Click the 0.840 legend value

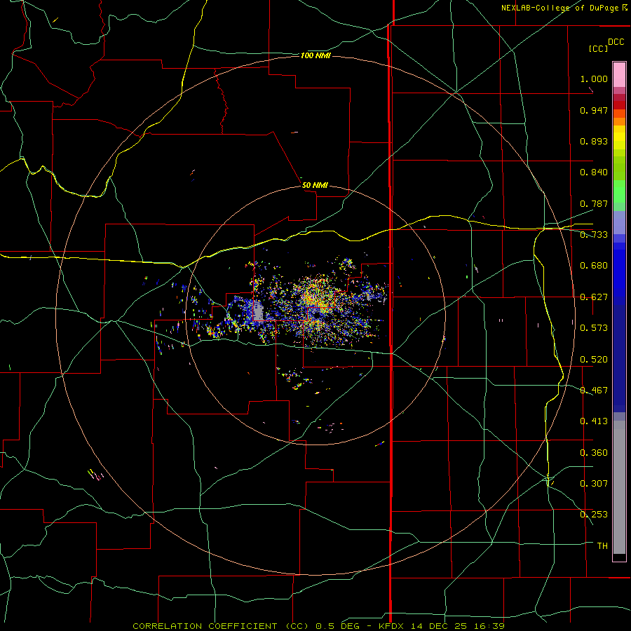[594, 172]
